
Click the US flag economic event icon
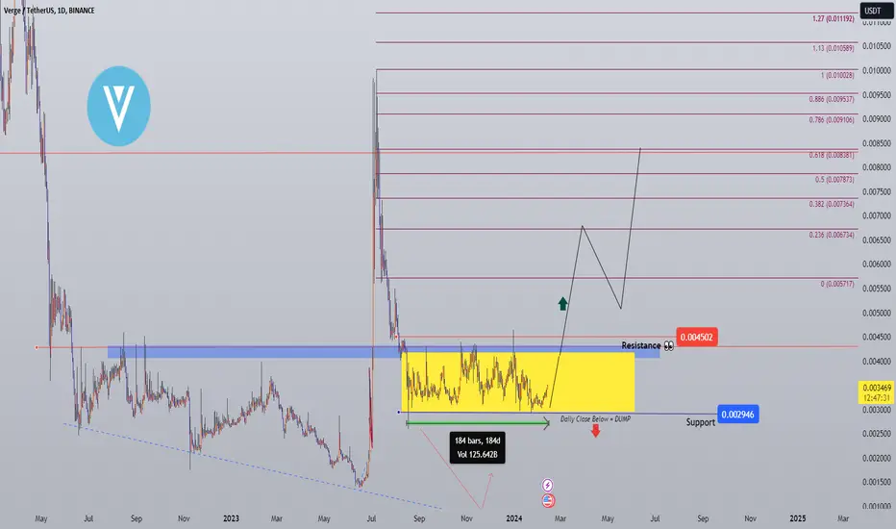pyautogui.click(x=548, y=500)
